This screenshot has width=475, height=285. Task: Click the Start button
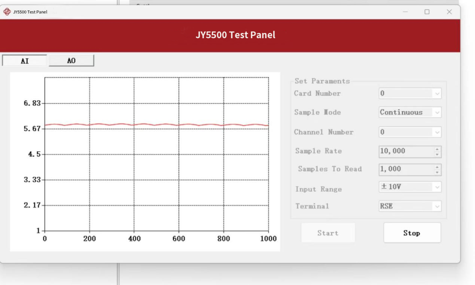(x=328, y=233)
